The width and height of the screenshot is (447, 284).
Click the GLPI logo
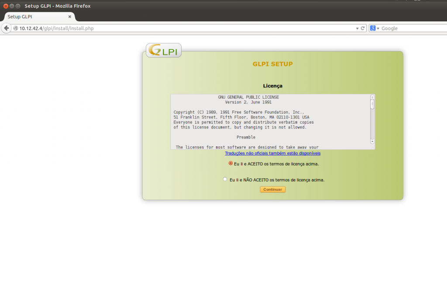point(164,50)
